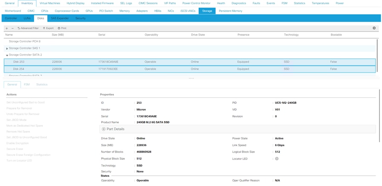This screenshot has width=382, height=186.
Task: Open the Health tab
Action: point(221,3)
